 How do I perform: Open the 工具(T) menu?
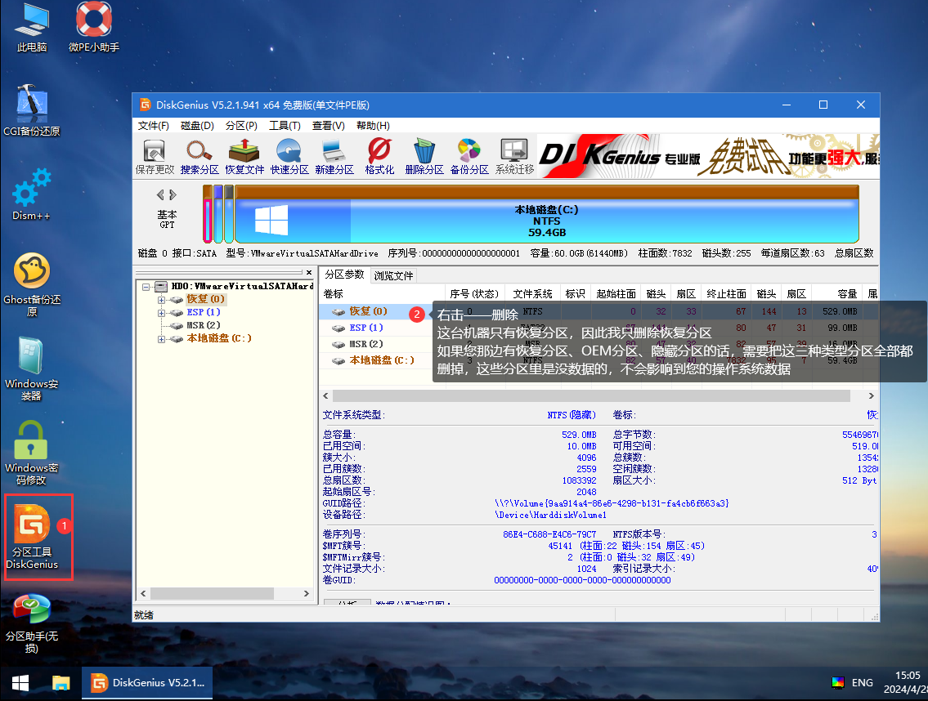[285, 126]
